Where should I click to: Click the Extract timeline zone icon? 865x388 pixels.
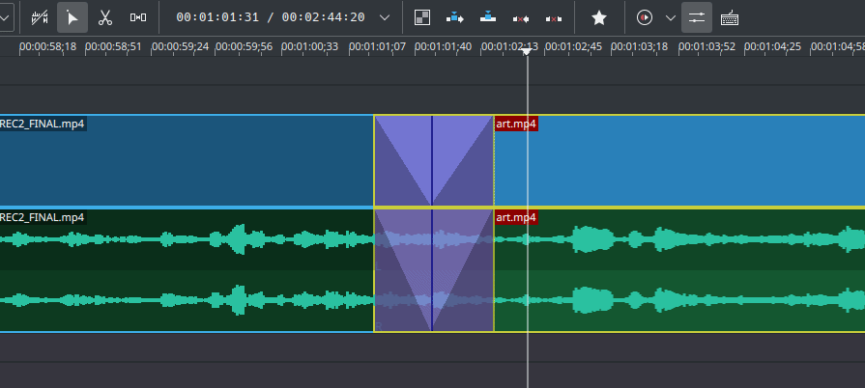[521, 17]
